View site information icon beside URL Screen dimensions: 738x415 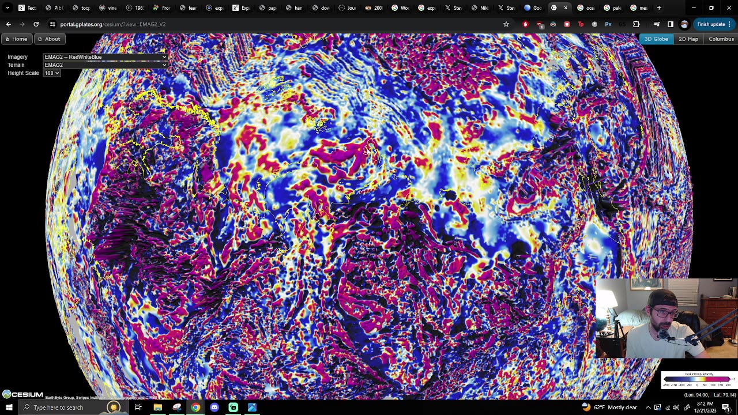point(52,24)
